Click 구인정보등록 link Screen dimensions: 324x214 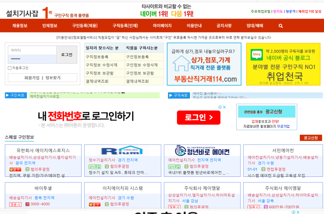pos(137,57)
